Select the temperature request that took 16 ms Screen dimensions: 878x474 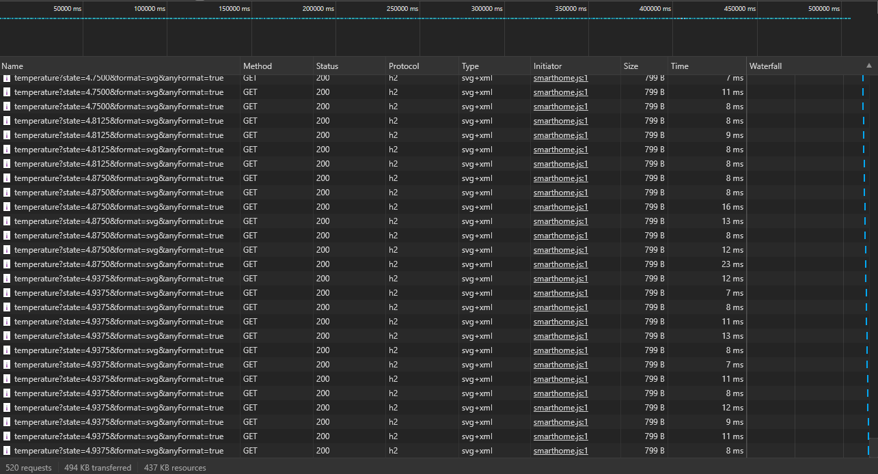118,207
